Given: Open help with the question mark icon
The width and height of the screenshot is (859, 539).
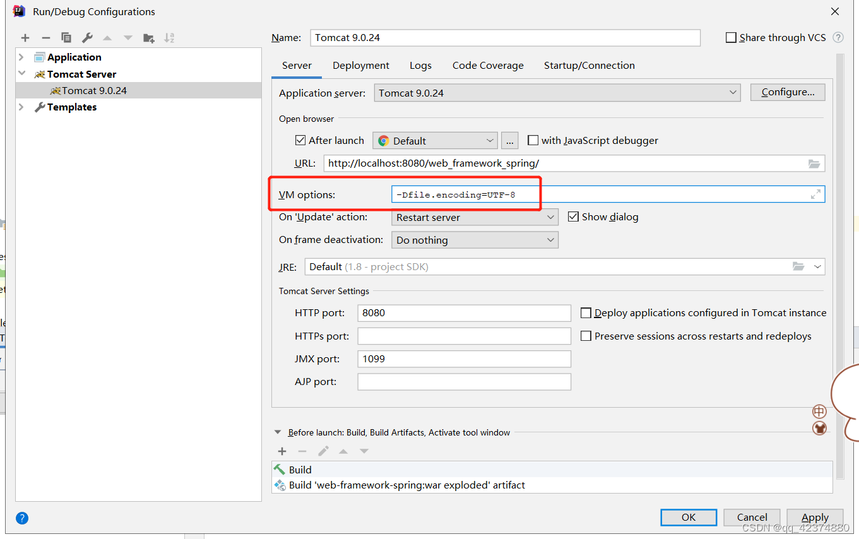Looking at the screenshot, I should pyautogui.click(x=22, y=518).
